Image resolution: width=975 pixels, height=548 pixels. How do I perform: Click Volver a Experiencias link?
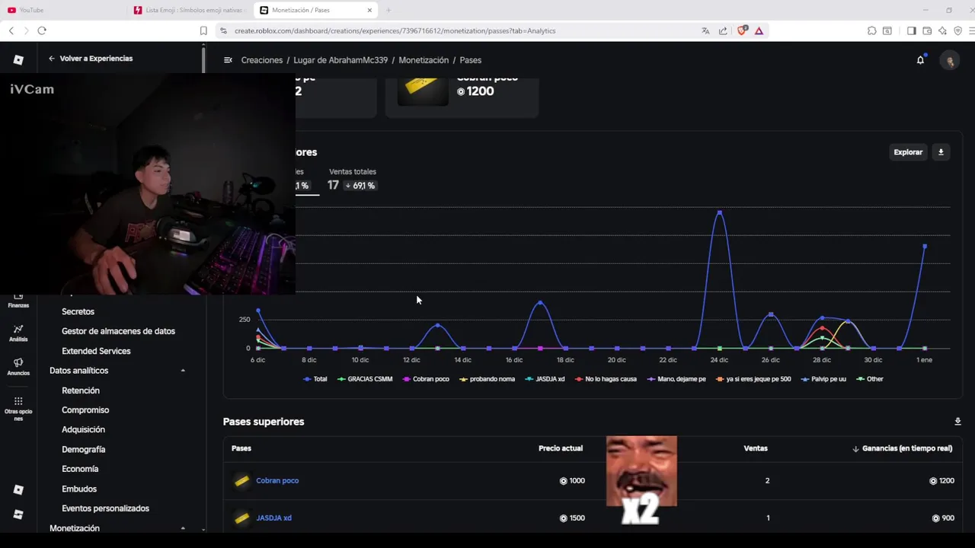[90, 59]
